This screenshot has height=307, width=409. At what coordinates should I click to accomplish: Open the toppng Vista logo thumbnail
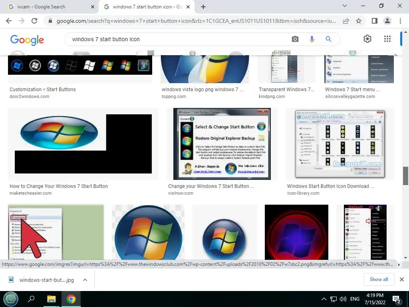[205, 69]
